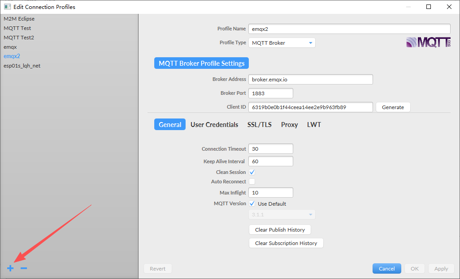460x279 pixels.
Task: Close the Edit Connection Profiles window
Action: [449, 7]
